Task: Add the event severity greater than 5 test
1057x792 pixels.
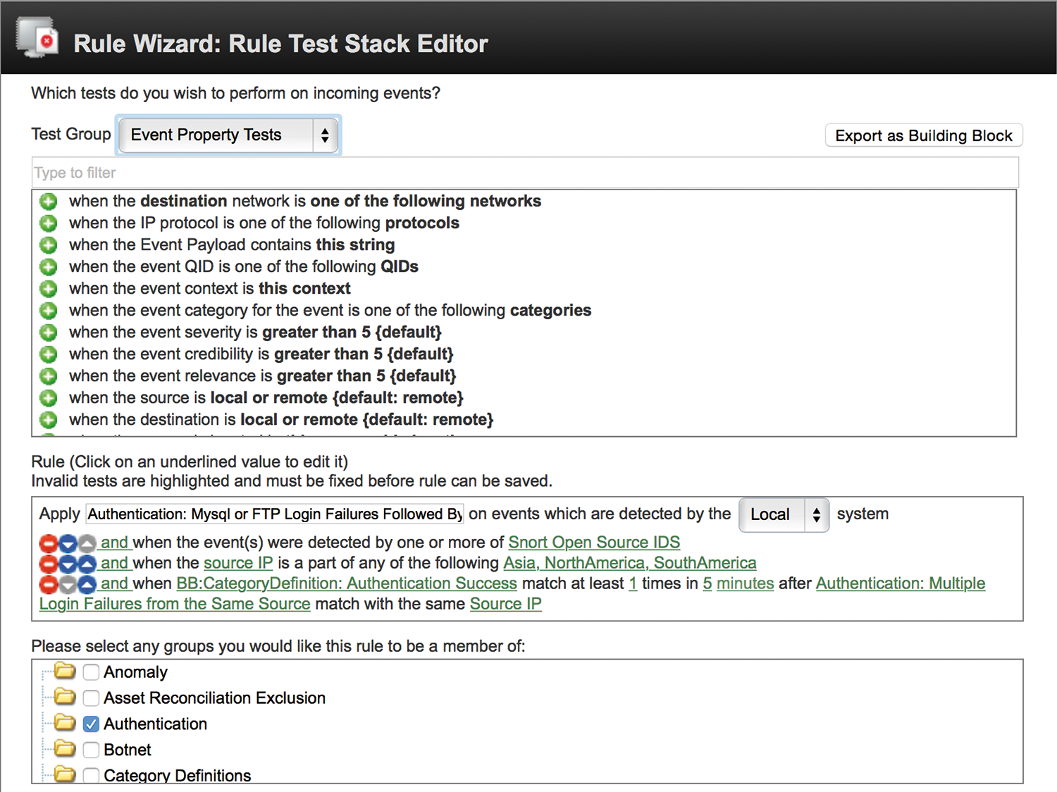Action: (x=48, y=332)
